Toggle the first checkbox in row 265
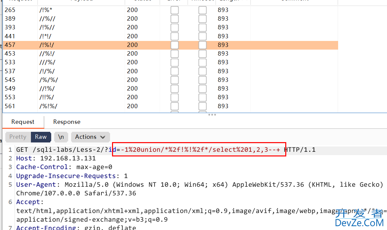 175,10
